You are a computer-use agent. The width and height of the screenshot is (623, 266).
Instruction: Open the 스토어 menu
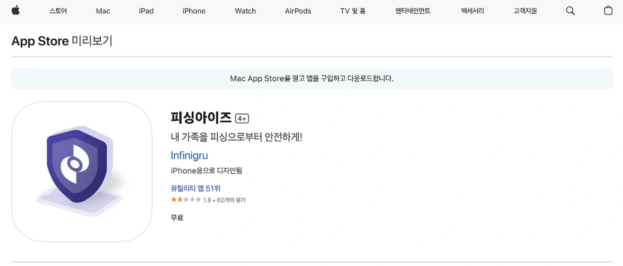pos(58,11)
